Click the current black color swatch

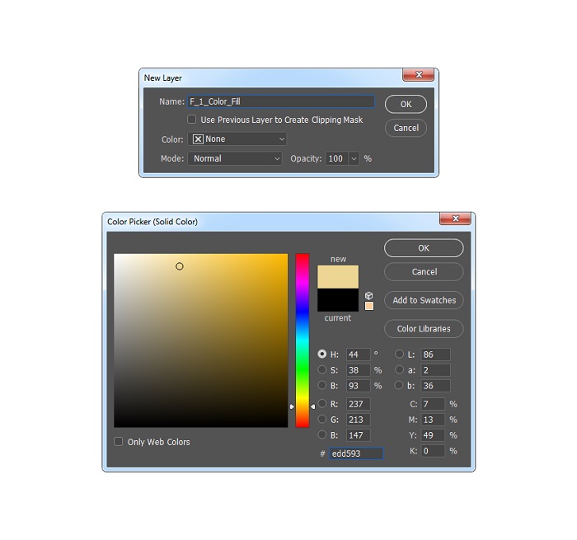click(338, 299)
